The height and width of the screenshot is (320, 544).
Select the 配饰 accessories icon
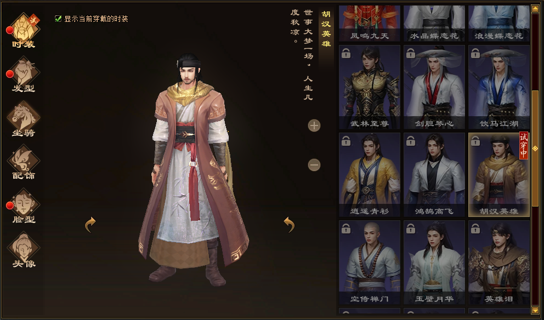click(x=24, y=162)
